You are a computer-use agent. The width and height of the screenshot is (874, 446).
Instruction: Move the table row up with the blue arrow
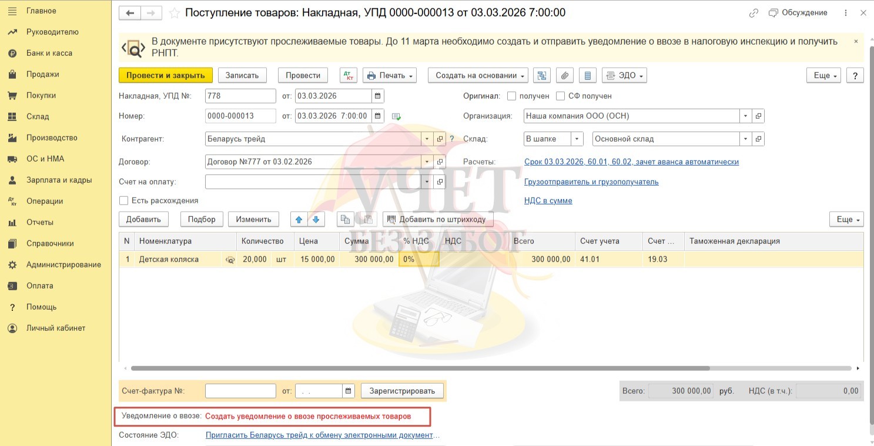(299, 219)
